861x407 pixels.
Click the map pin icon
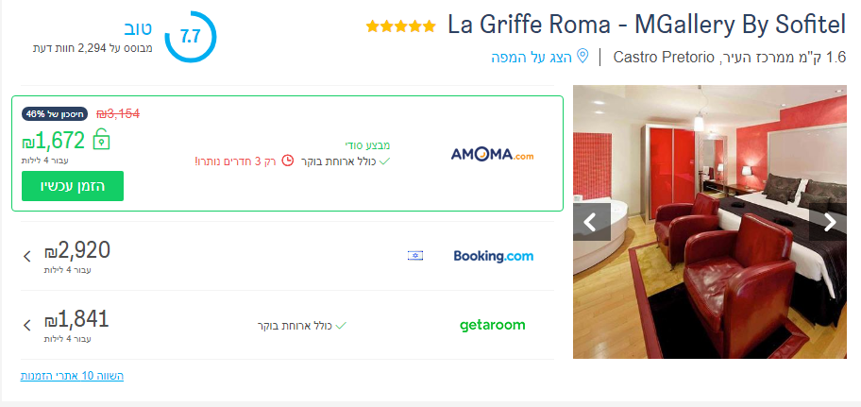582,56
